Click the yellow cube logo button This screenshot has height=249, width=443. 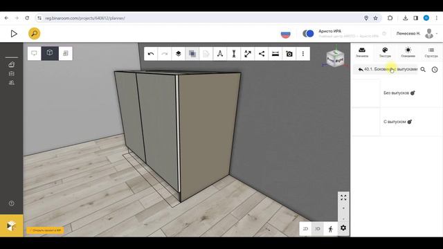[12, 225]
